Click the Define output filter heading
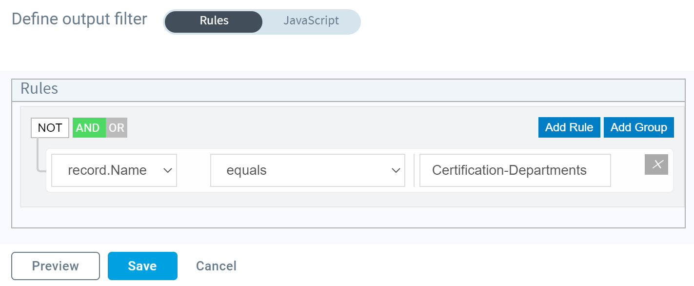 click(79, 19)
